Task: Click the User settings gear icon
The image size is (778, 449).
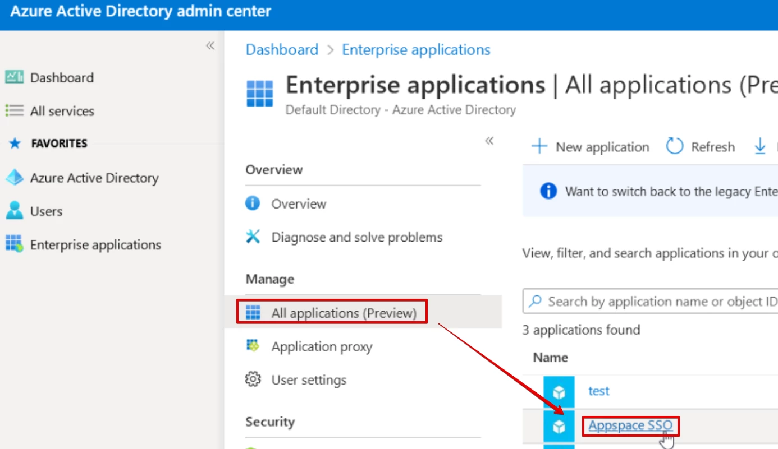Action: (253, 379)
